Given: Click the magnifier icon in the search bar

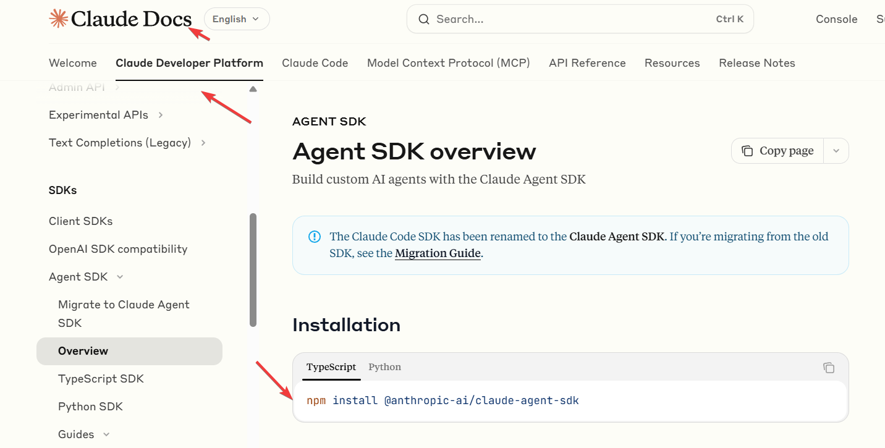Looking at the screenshot, I should [x=423, y=19].
